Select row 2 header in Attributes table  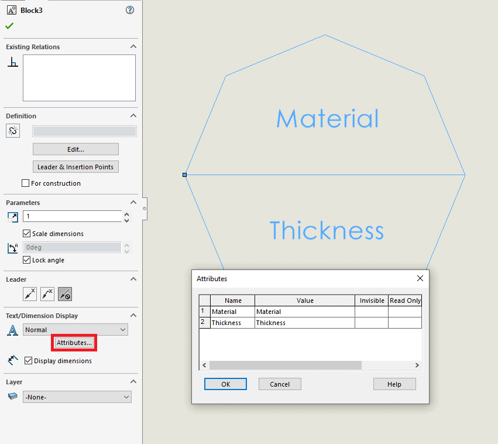(205, 323)
